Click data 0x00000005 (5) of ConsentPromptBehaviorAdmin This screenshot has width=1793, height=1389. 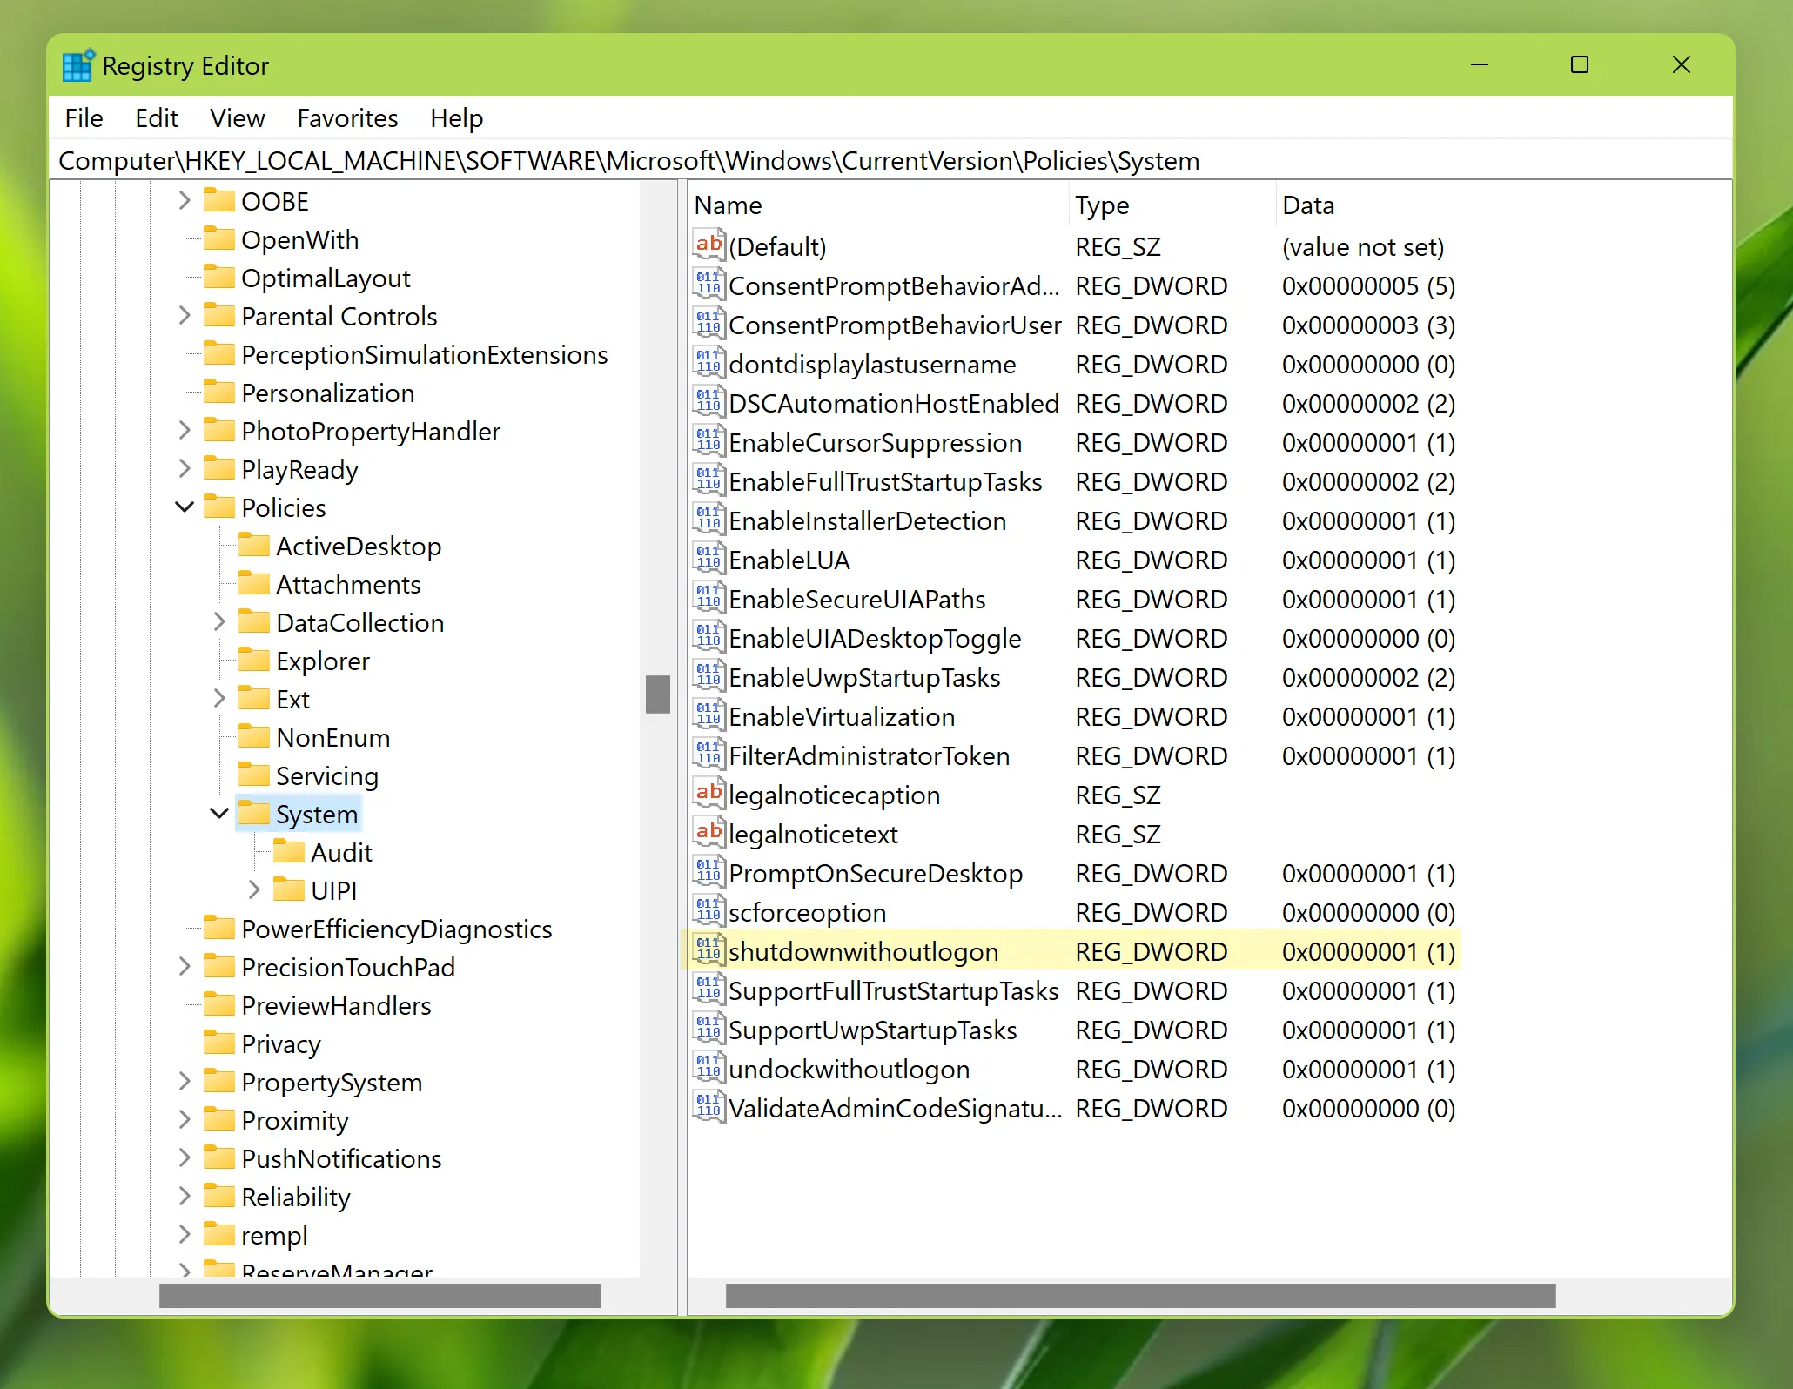1368,285
